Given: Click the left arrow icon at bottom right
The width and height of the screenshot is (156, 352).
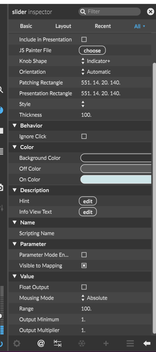Looking at the screenshot, I should pyautogui.click(x=147, y=343).
